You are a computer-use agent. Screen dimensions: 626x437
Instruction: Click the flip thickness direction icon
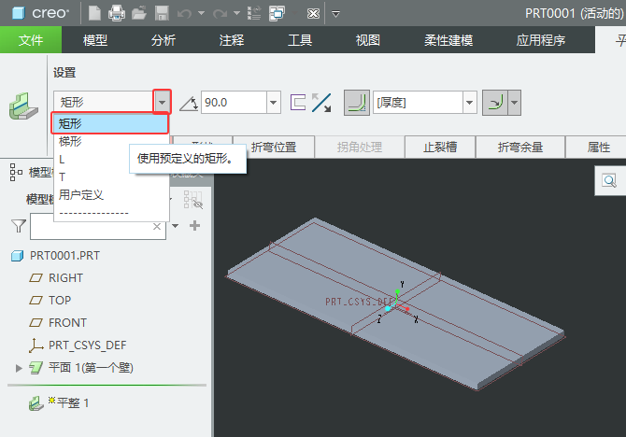click(x=321, y=103)
